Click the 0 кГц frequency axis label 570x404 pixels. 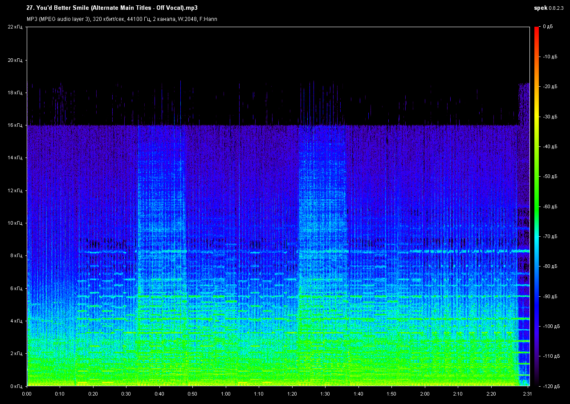(x=16, y=386)
